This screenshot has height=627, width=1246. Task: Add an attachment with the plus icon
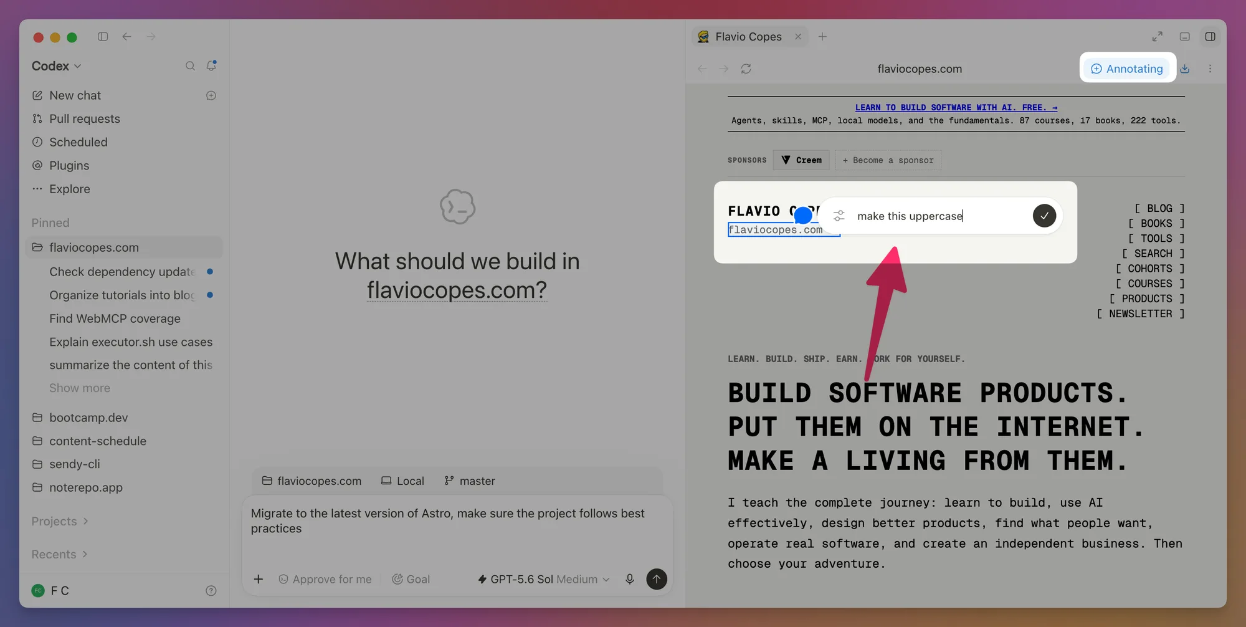click(259, 579)
